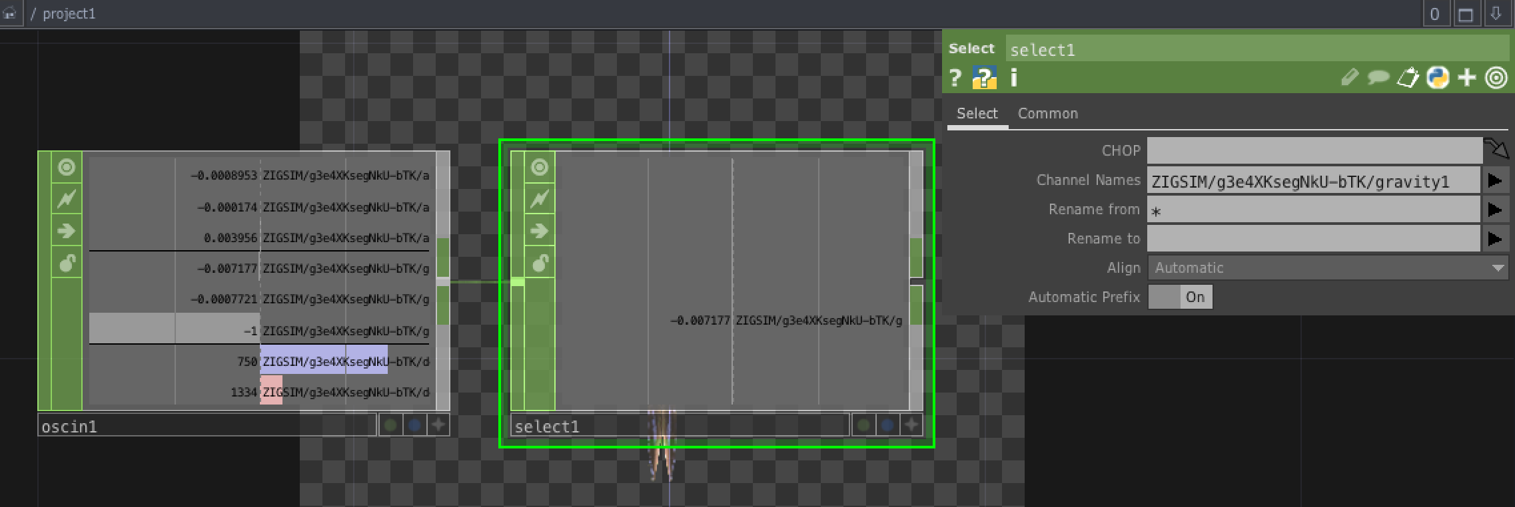Expand Rename from arrow menu

(1494, 210)
